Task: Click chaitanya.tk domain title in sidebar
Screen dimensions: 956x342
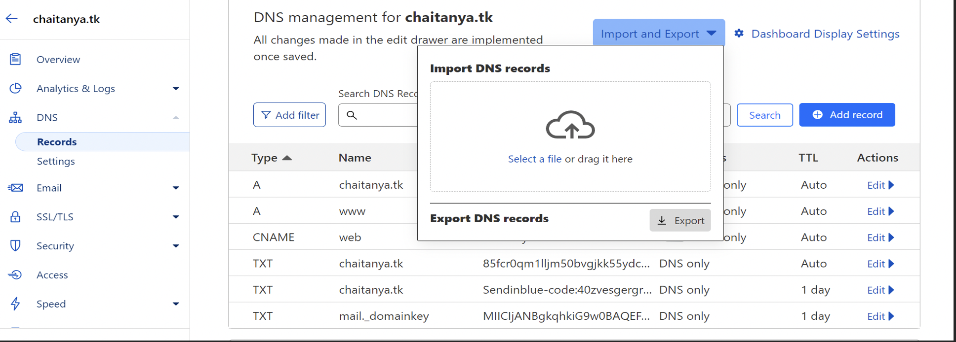Action: coord(66,19)
